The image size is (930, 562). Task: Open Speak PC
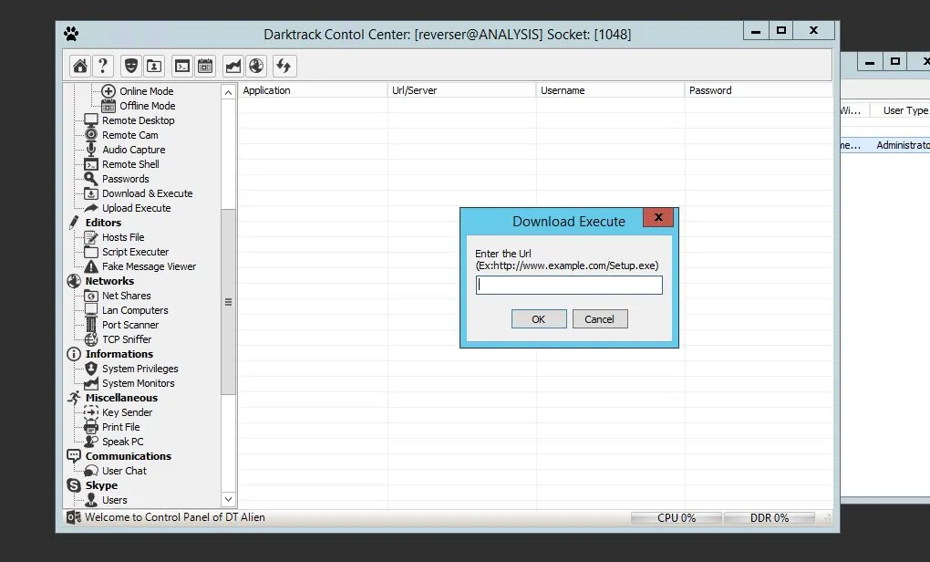pos(123,442)
